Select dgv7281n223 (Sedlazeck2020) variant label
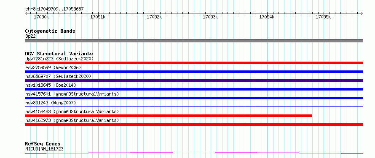Image resolution: width=375 pixels, height=158 pixels. [x=59, y=59]
